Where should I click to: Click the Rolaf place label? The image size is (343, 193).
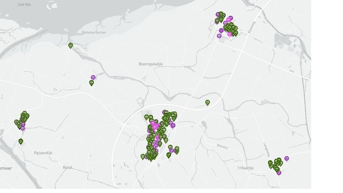pos(67,168)
